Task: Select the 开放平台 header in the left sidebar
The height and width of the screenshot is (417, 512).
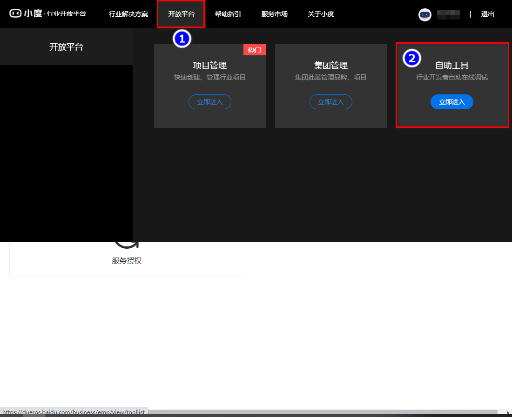Action: (x=66, y=46)
